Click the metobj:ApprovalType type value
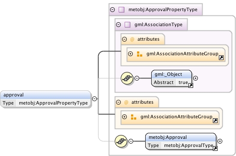 pyautogui.click(x=188, y=145)
